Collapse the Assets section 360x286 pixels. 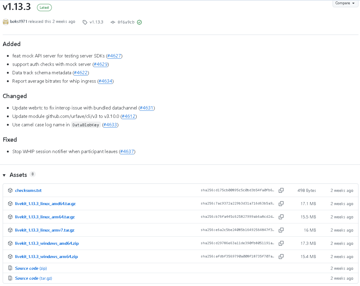point(4,175)
